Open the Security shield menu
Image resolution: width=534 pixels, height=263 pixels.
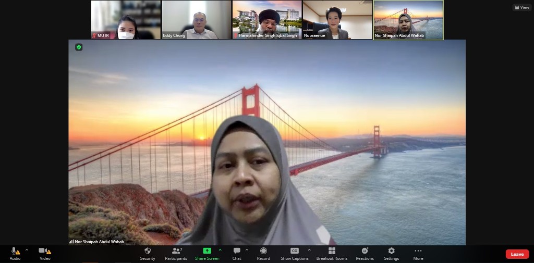[148, 253]
